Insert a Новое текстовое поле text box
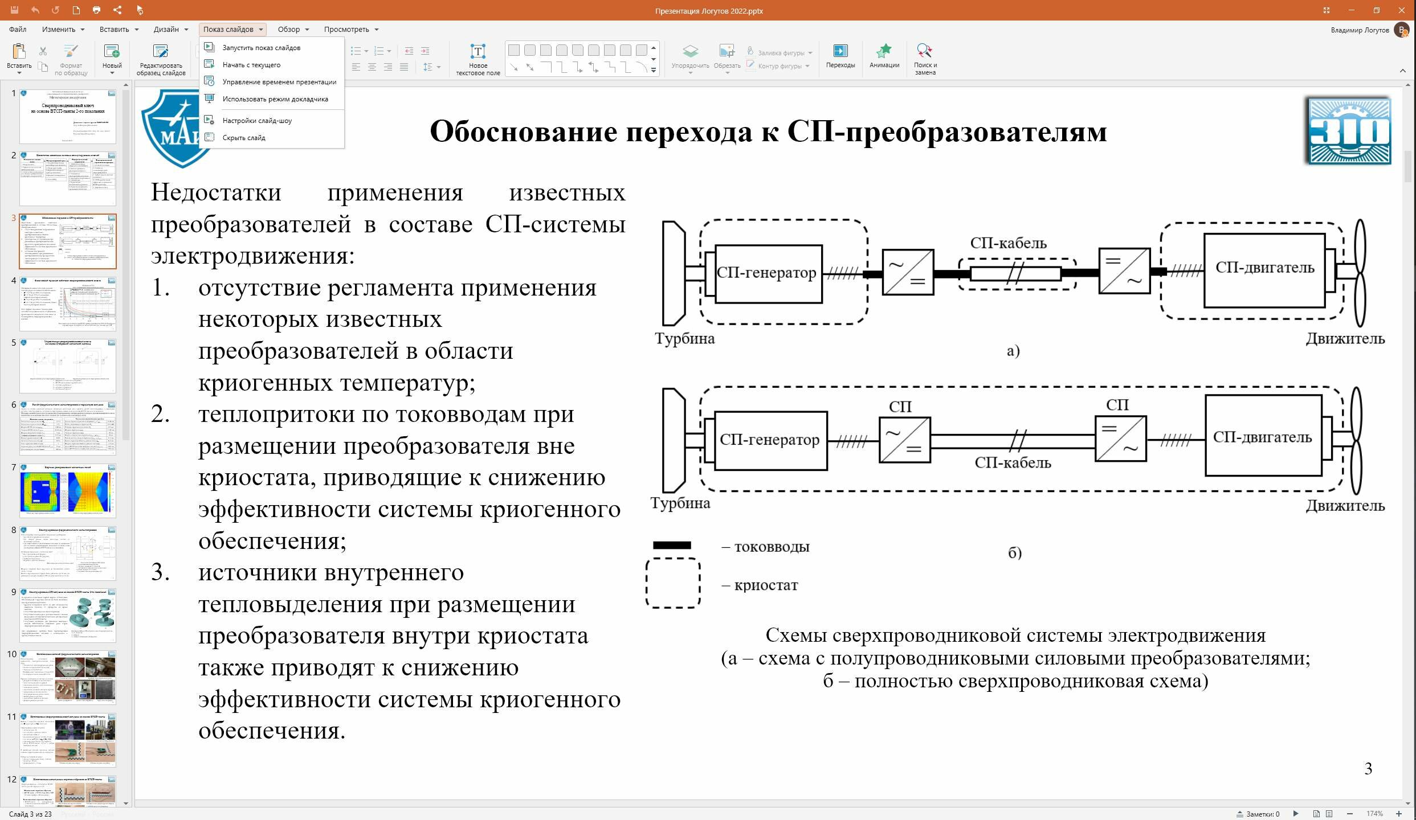Viewport: 1416px width, 820px height. (478, 59)
